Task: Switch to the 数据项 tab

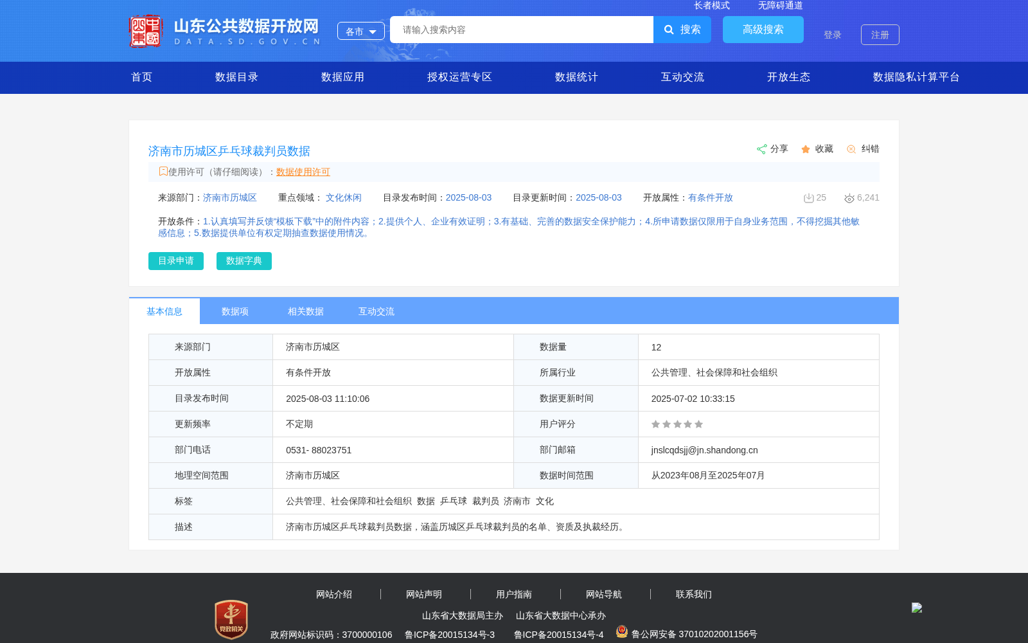Action: point(235,311)
